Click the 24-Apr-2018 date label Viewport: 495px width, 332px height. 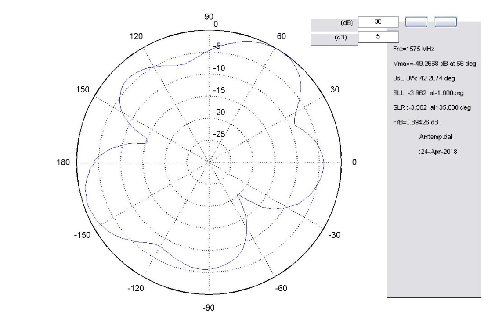pyautogui.click(x=438, y=151)
